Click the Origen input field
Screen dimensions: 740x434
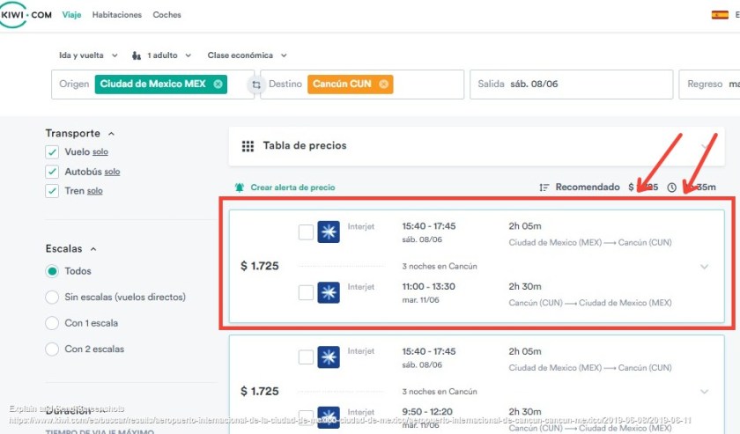coord(152,85)
